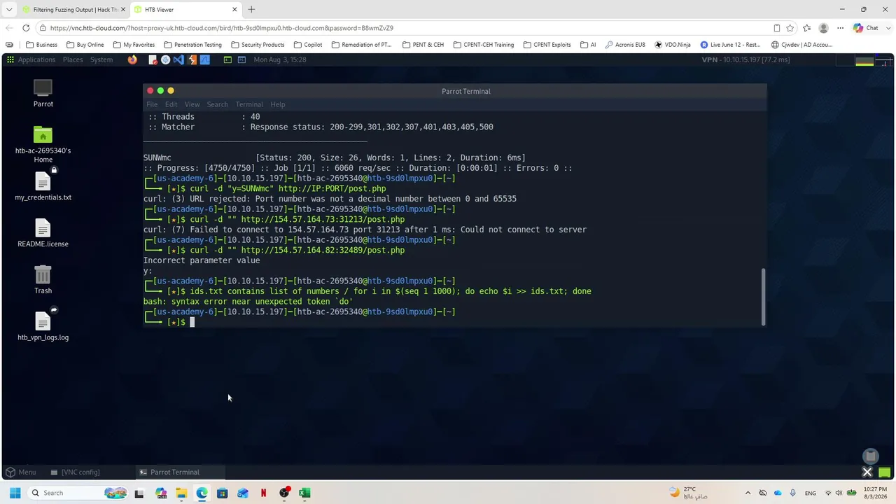
Task: Open the browser profile avatar
Action: point(824,28)
